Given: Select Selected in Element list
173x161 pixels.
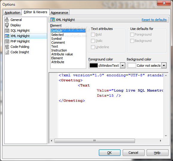Looking at the screenshot, I should click(68, 35).
